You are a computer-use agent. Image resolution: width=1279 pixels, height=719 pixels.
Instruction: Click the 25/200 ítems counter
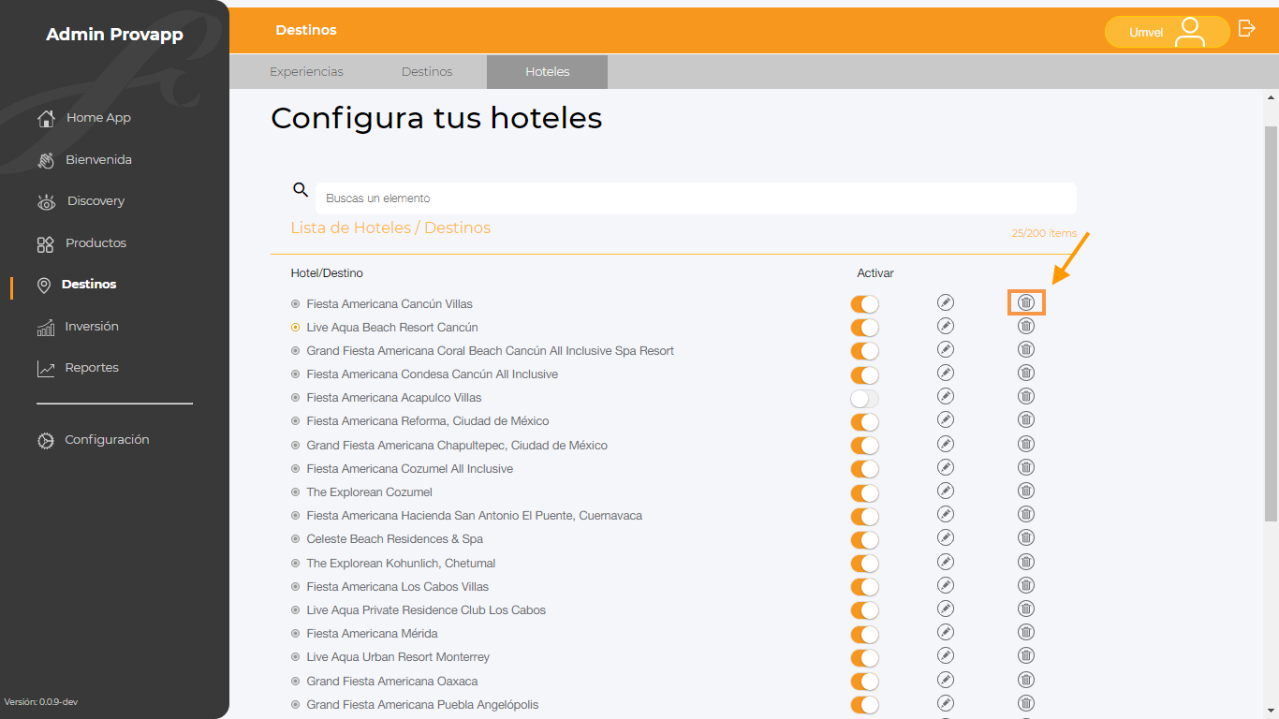(x=1044, y=233)
